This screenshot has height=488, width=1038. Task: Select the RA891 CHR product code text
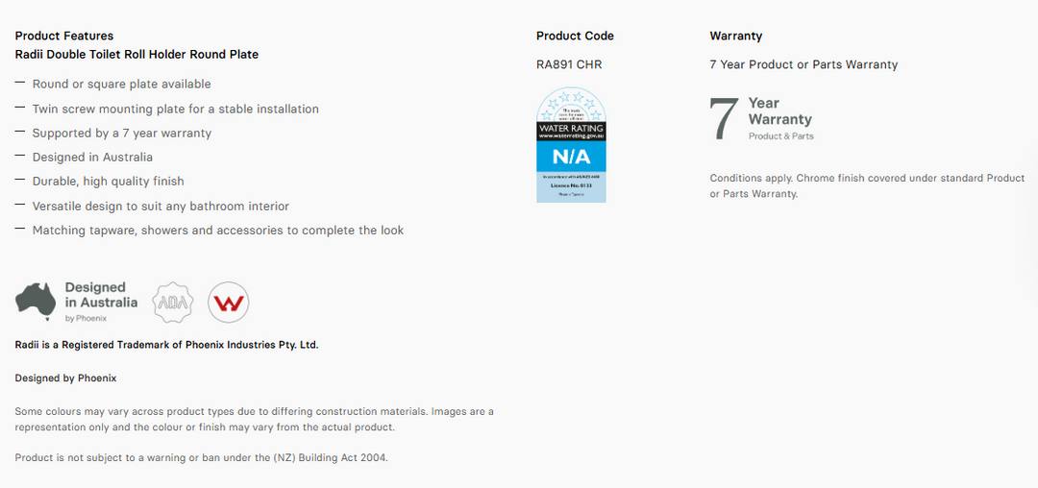coord(569,64)
